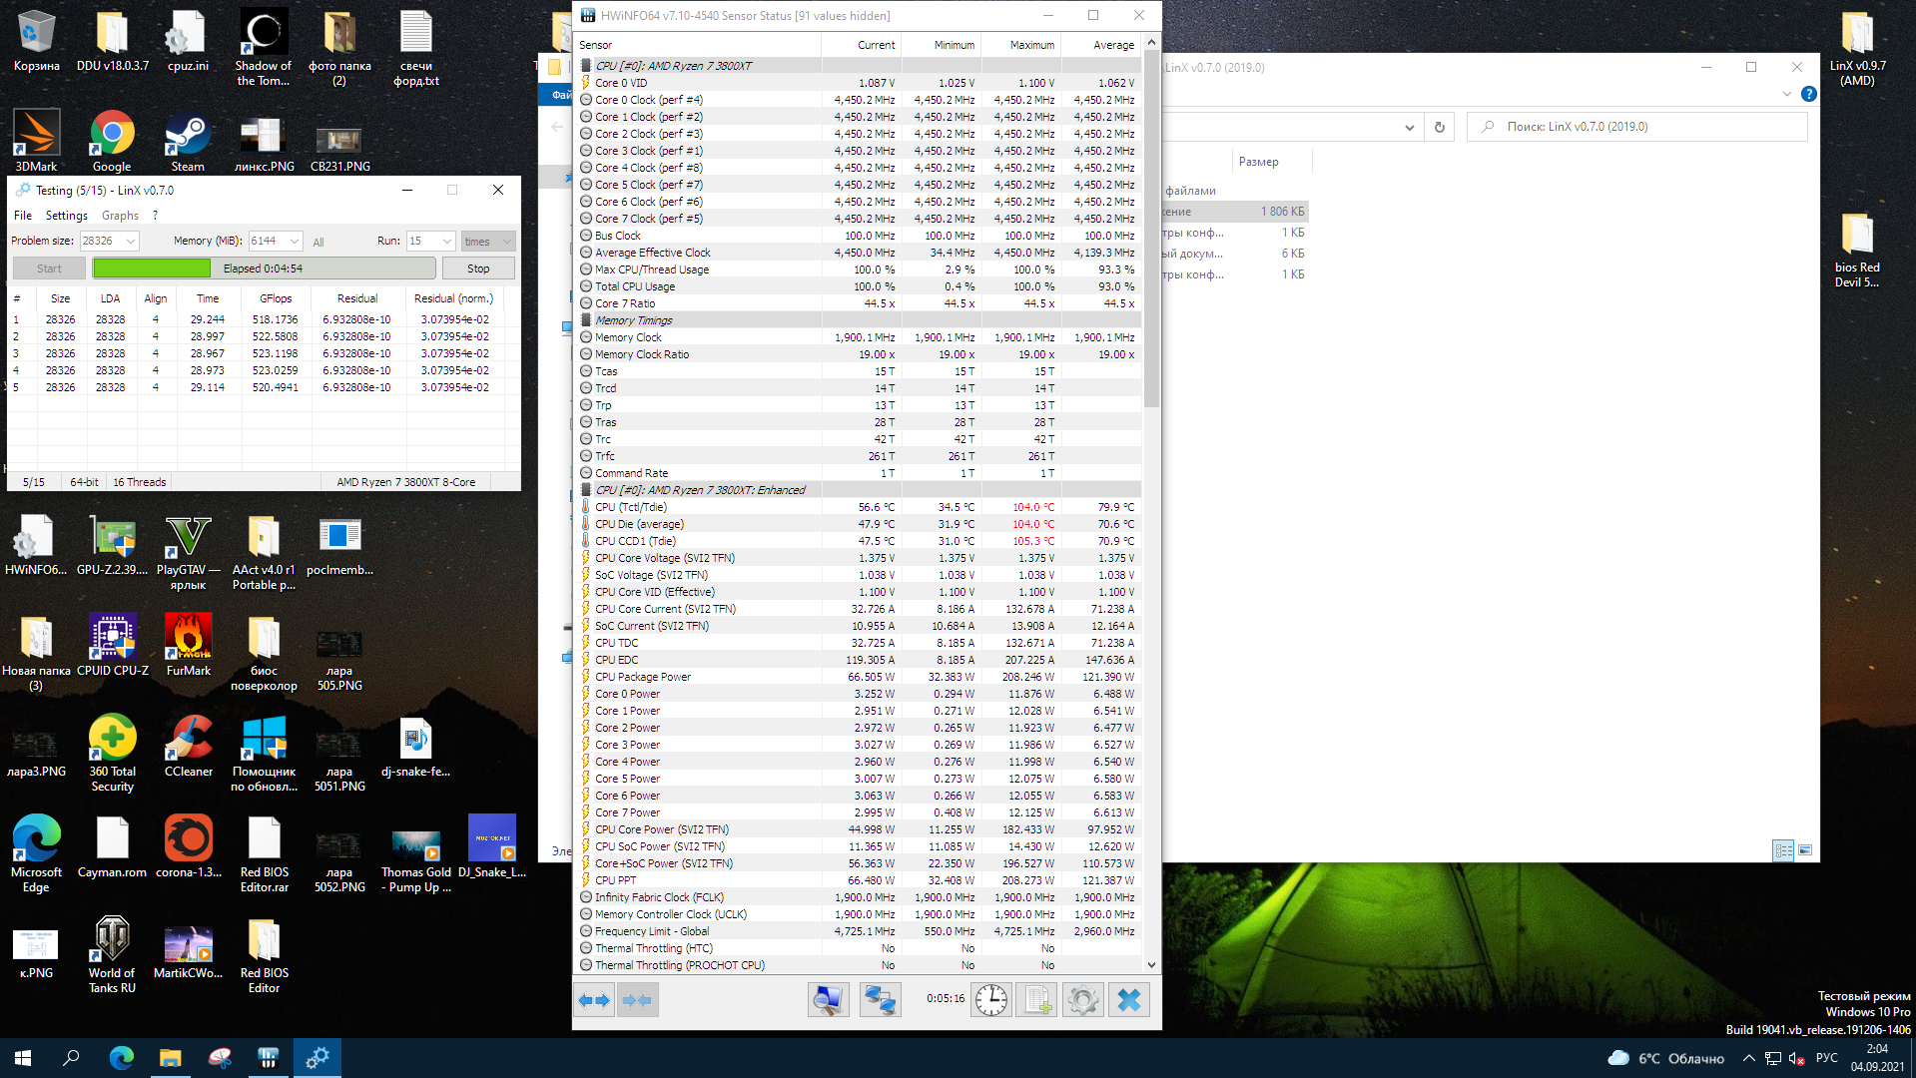This screenshot has height=1078, width=1916.
Task: Select the PlayGTAV shortcut icon
Action: (x=188, y=552)
